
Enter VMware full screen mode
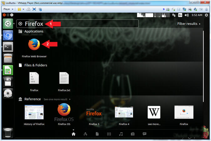tap(34, 9)
